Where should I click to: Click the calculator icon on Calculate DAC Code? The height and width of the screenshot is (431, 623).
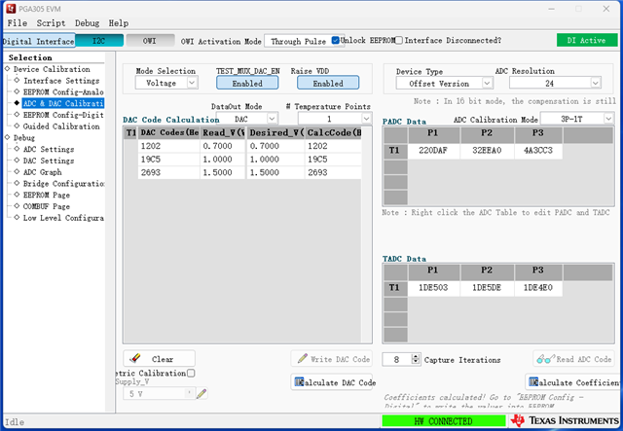click(x=299, y=381)
